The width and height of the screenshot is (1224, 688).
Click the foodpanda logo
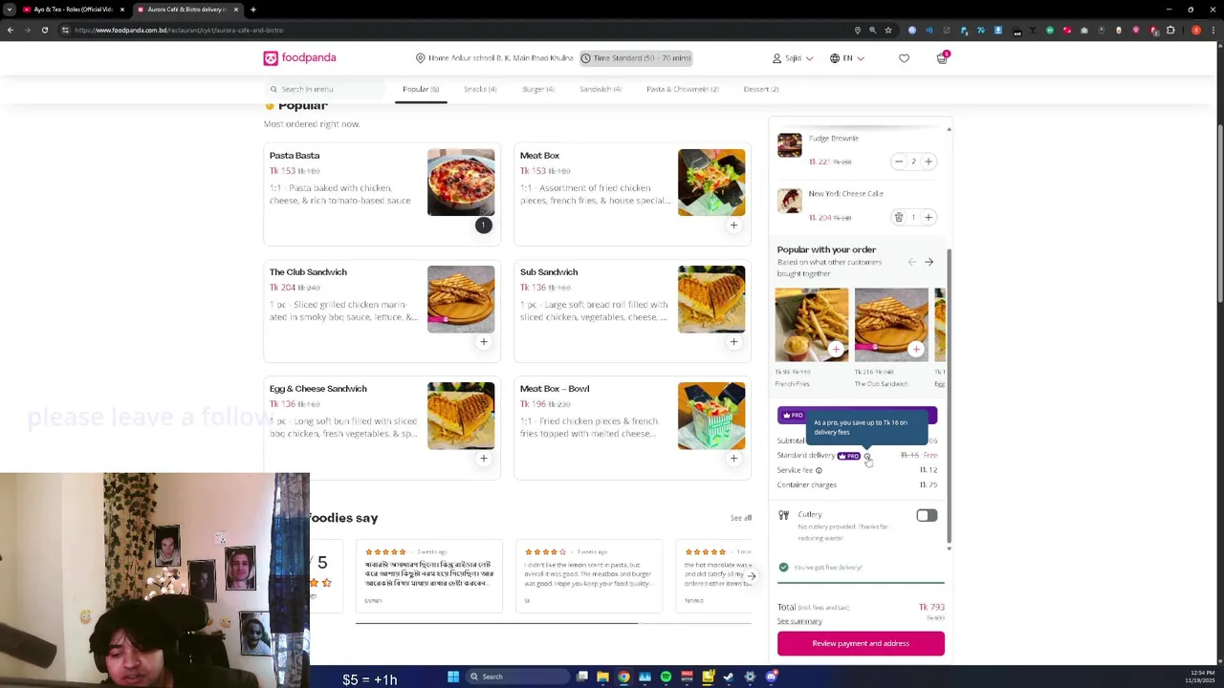299,58
